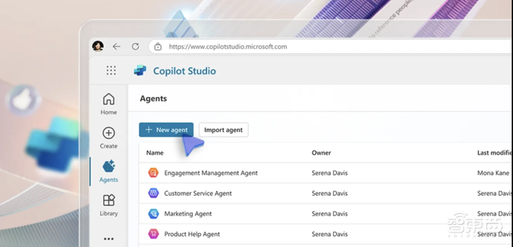Open the app launcher grid icon
Image resolution: width=513 pixels, height=247 pixels.
(x=111, y=71)
